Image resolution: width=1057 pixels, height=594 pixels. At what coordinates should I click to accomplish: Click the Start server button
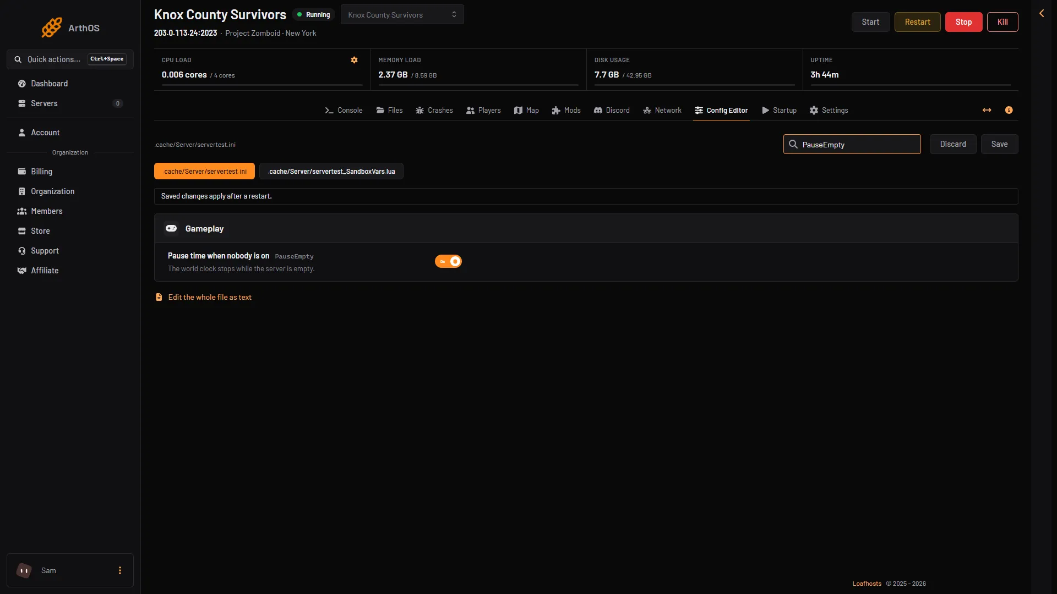[x=870, y=22]
